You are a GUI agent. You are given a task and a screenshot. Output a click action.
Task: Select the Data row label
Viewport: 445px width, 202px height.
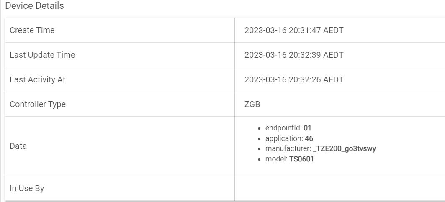click(x=18, y=146)
